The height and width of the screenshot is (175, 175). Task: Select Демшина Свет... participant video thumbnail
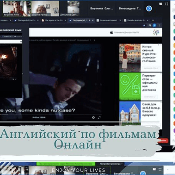point(73,9)
